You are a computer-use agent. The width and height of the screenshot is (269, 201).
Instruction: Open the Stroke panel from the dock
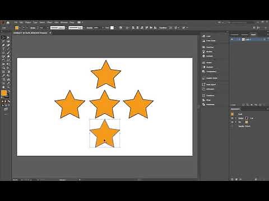[x=207, y=63]
